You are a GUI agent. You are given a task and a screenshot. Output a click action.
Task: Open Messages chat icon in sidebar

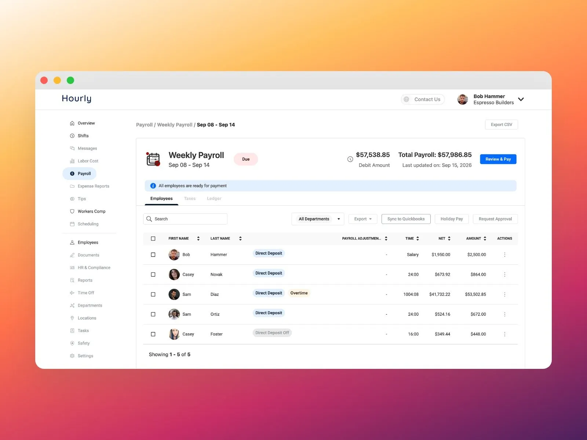tap(72, 148)
